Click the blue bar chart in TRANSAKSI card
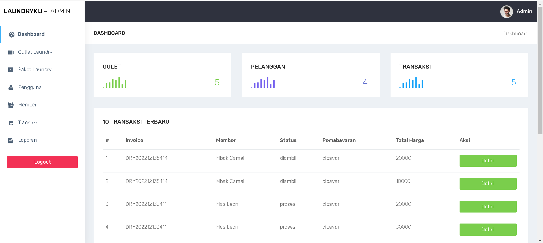The height and width of the screenshot is (243, 543). pyautogui.click(x=411, y=82)
